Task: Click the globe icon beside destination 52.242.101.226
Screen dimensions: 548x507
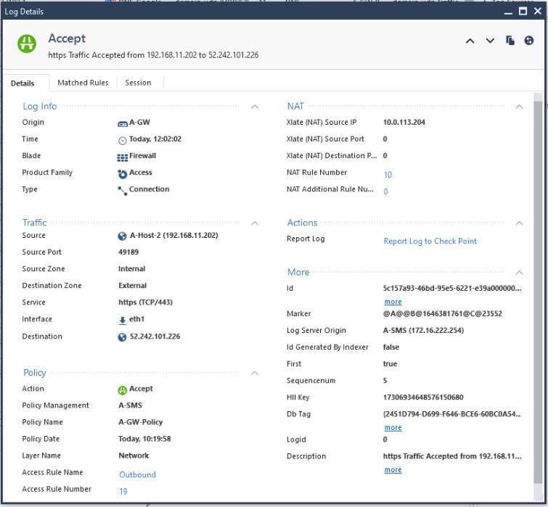Action: pyautogui.click(x=122, y=337)
